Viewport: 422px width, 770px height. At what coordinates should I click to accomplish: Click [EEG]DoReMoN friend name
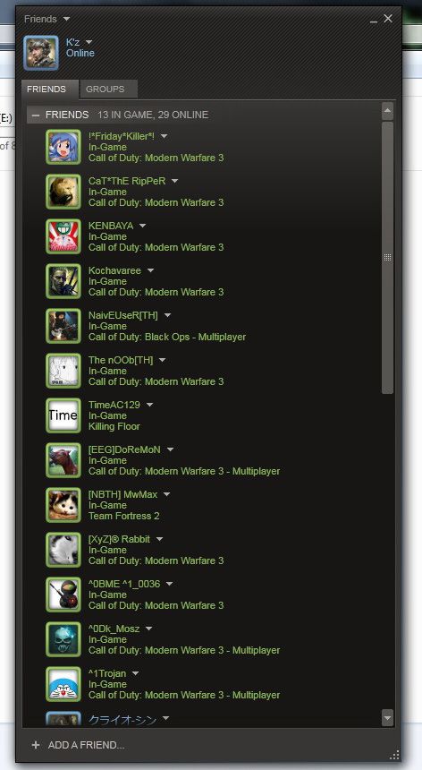coord(124,449)
